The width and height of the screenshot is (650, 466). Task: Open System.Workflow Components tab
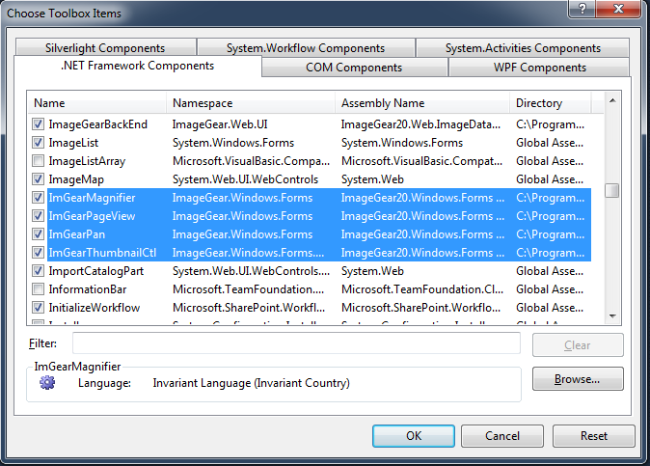click(x=306, y=47)
